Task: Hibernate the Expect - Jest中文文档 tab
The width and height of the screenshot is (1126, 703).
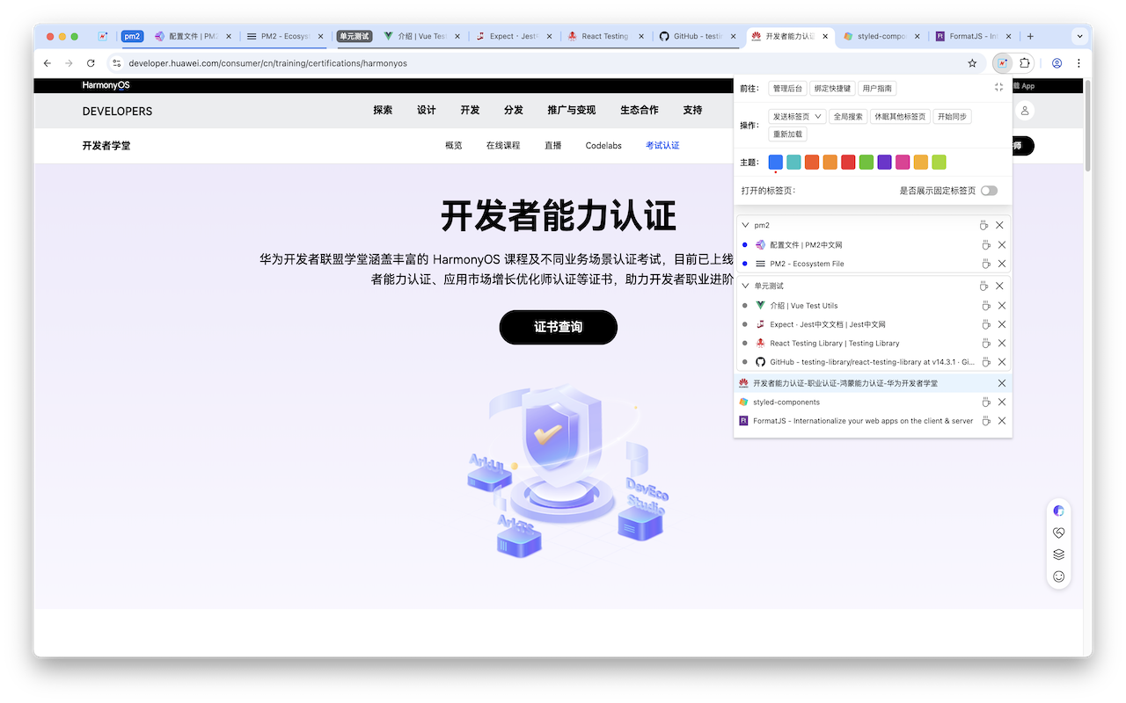Action: (x=987, y=324)
